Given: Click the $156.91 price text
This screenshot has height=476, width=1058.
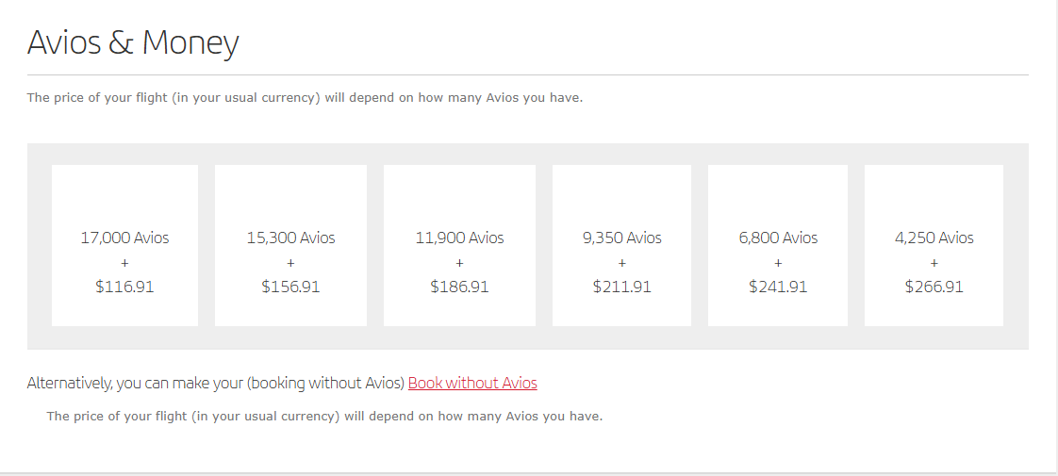Looking at the screenshot, I should (x=290, y=287).
